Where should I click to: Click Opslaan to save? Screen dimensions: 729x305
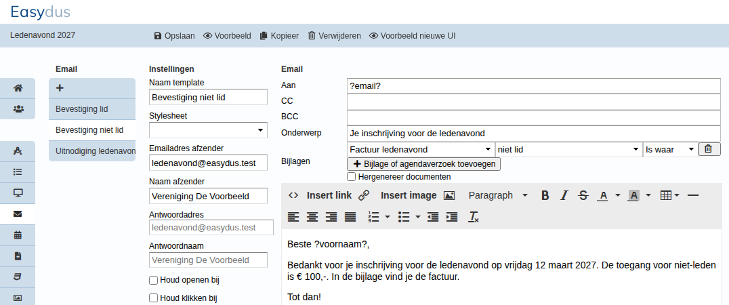[174, 36]
